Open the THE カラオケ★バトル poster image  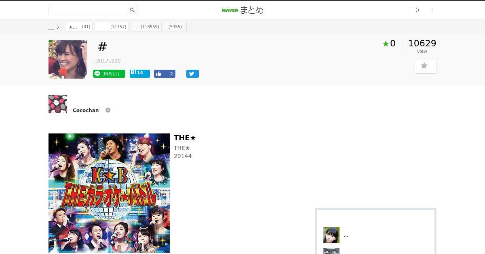pyautogui.click(x=109, y=193)
